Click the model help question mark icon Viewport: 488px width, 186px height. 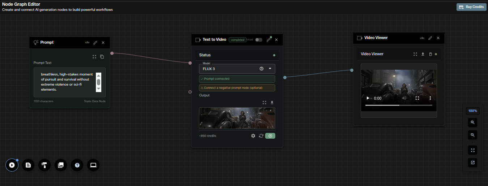click(262, 69)
